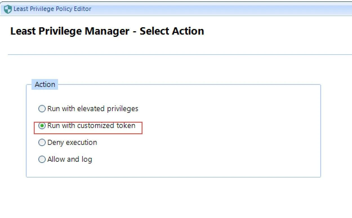The height and width of the screenshot is (218, 352).
Task: Click the word "token" in the highlighted option
Action: [x=126, y=125]
